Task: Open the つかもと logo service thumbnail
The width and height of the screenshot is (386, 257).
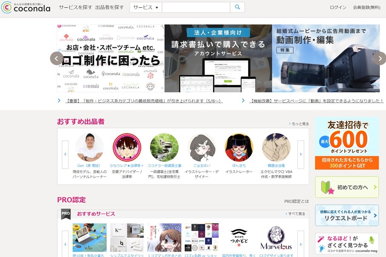Action: 239,237
